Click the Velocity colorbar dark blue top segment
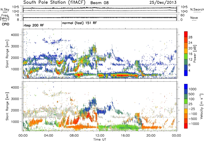 point(186,87)
